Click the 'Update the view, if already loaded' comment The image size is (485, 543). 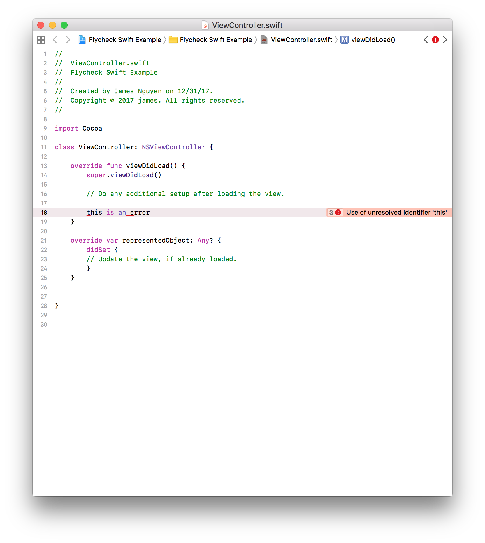click(x=161, y=259)
